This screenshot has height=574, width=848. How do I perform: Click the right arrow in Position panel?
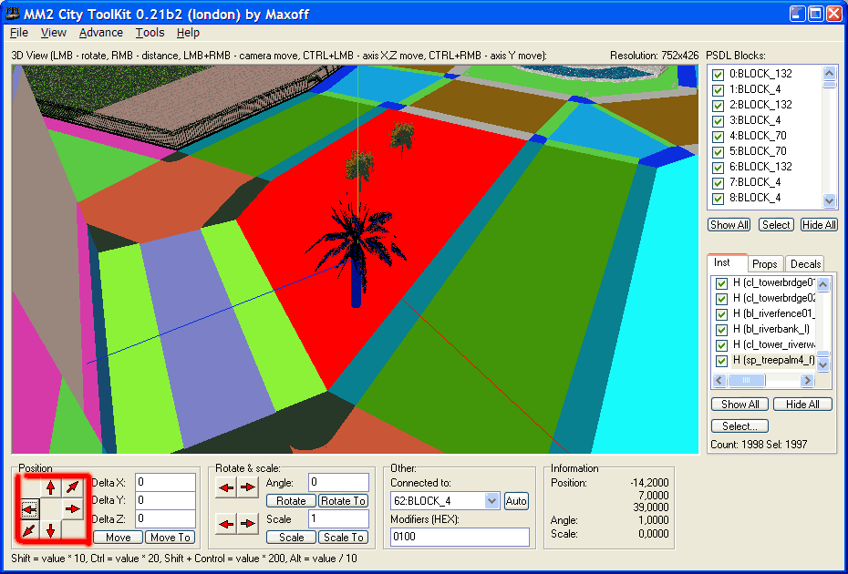pos(73,508)
